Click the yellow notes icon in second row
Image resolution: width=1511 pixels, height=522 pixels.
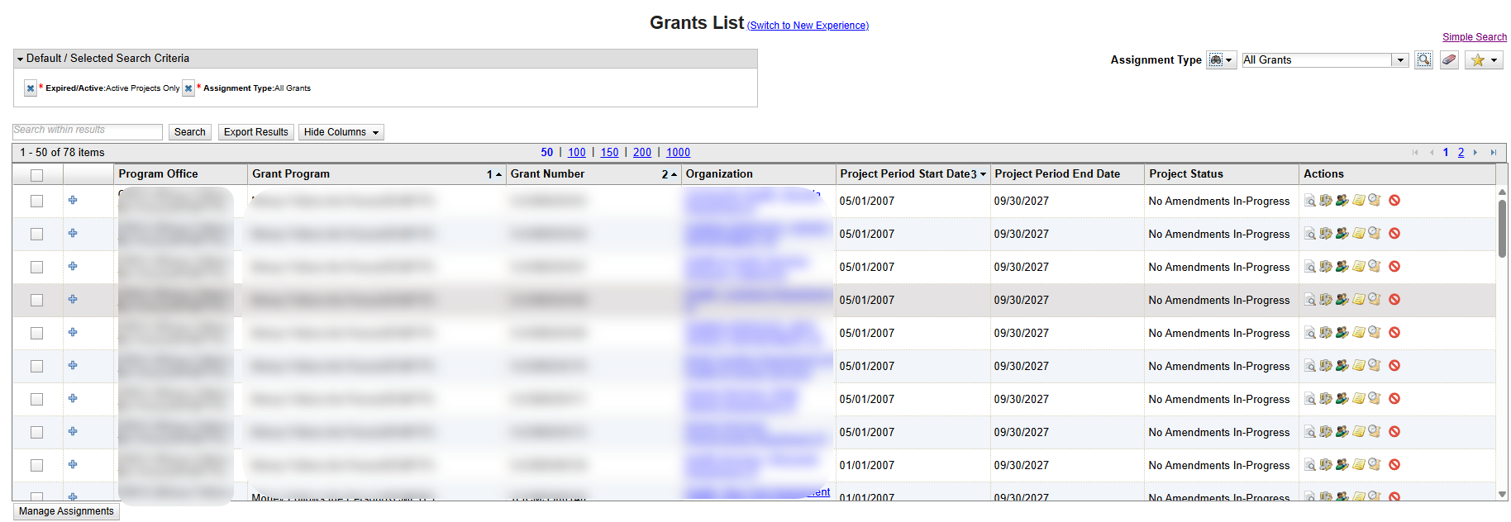1358,234
